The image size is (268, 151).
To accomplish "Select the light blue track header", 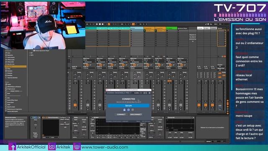I will tap(137, 28).
